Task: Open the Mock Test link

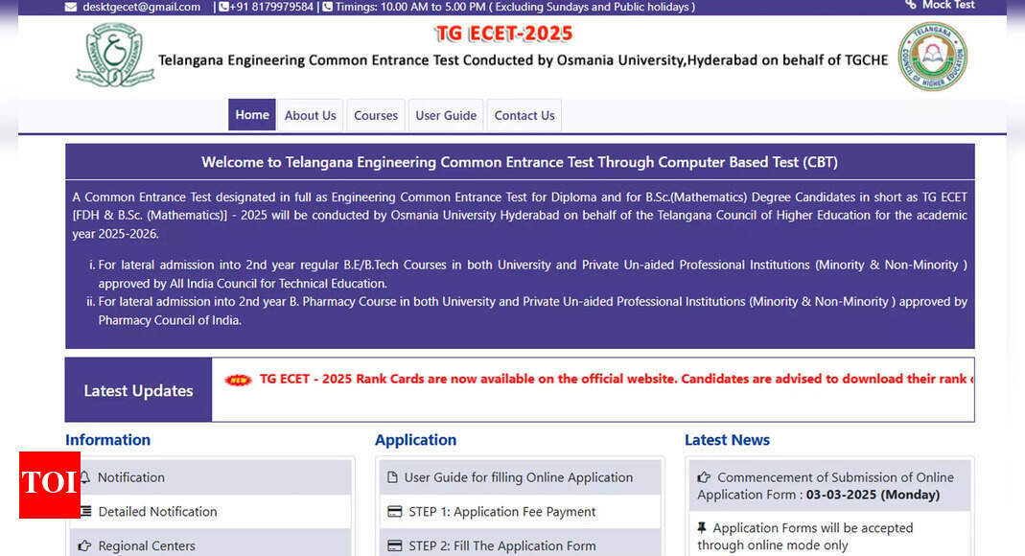Action: [948, 5]
